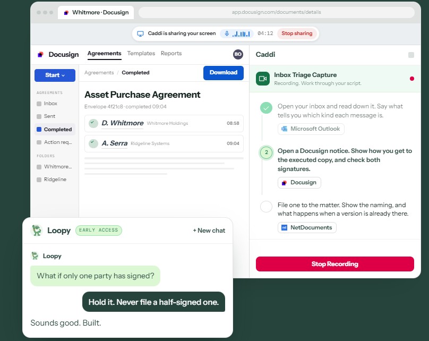Click 'Caddi is sharing your screen' text
This screenshot has width=429, height=341.
pyautogui.click(x=182, y=33)
